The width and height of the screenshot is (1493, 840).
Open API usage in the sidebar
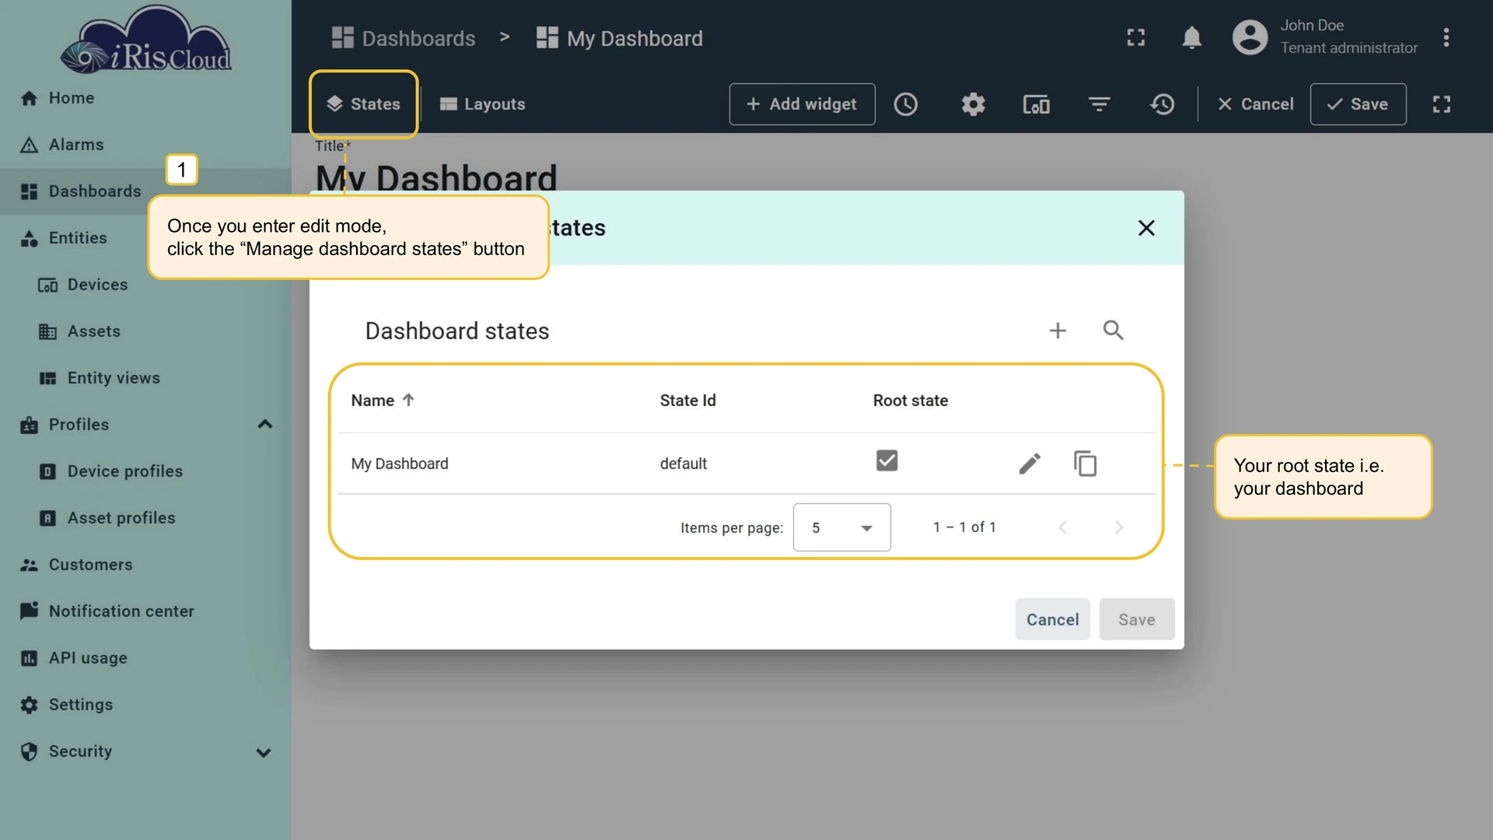145,658
